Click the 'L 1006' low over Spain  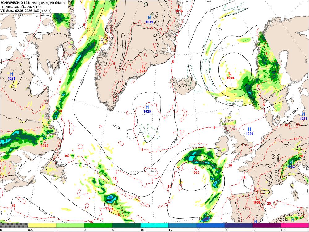click(257, 200)
